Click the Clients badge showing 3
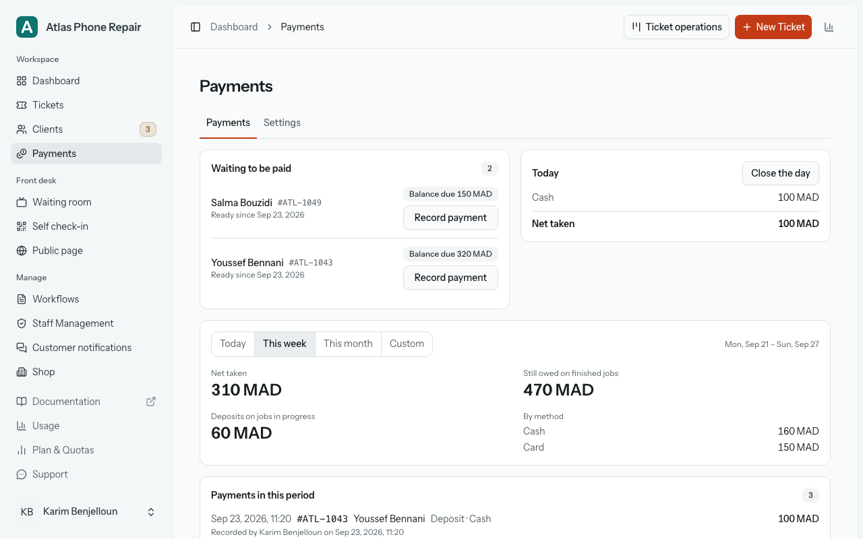 tap(148, 129)
